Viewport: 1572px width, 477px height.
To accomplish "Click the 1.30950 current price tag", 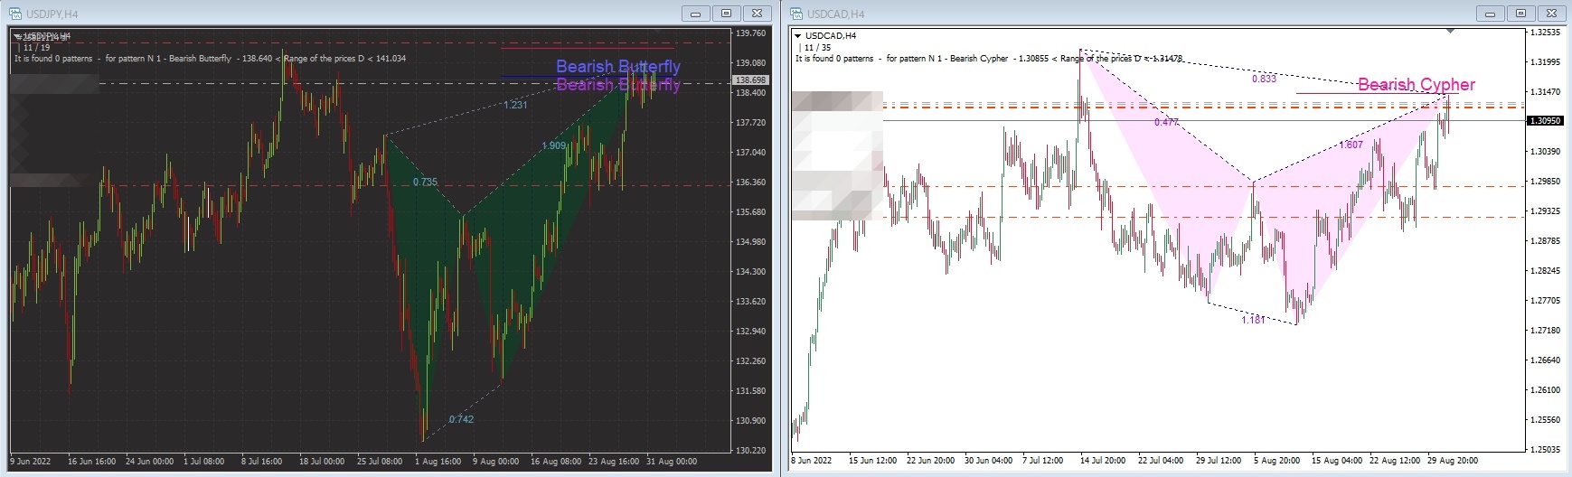I will [1543, 120].
